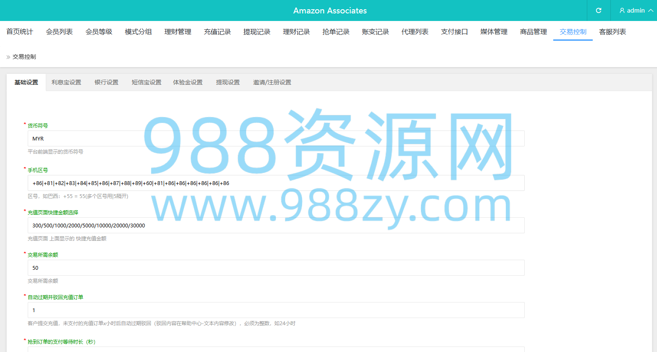Switch to the 利息宝设置 tab

(x=66, y=82)
